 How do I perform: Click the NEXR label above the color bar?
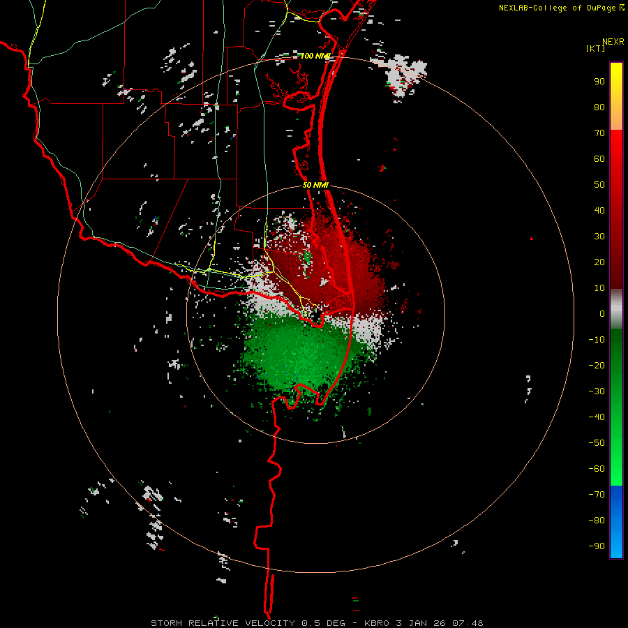(x=613, y=42)
